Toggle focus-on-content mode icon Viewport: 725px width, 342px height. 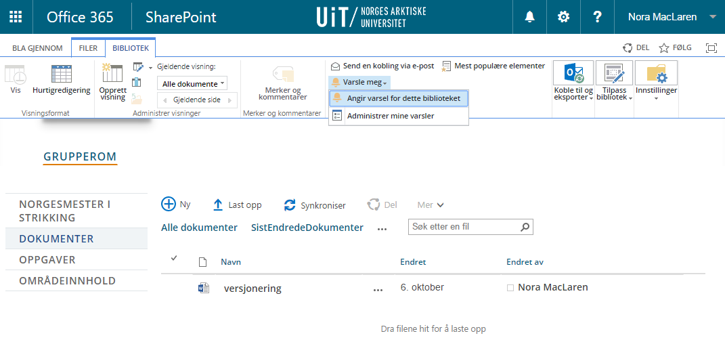711,48
